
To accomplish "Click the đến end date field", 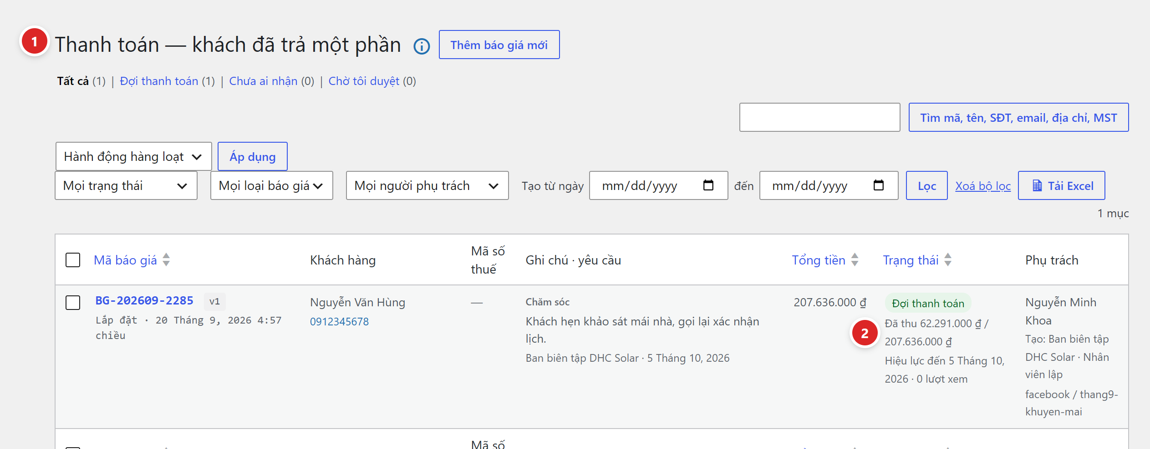I will click(829, 185).
